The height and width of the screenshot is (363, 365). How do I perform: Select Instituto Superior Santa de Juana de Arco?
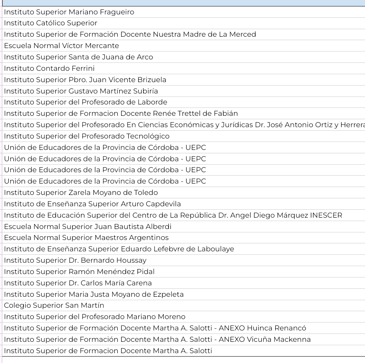click(x=184, y=57)
